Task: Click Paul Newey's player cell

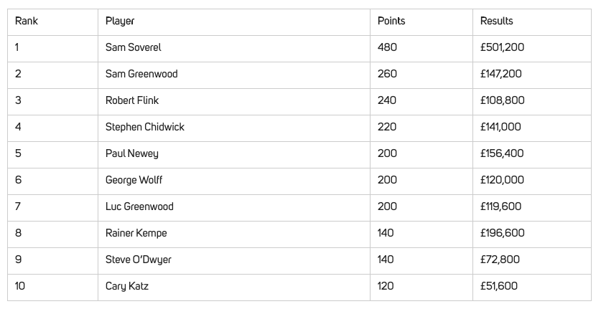Action: click(132, 153)
